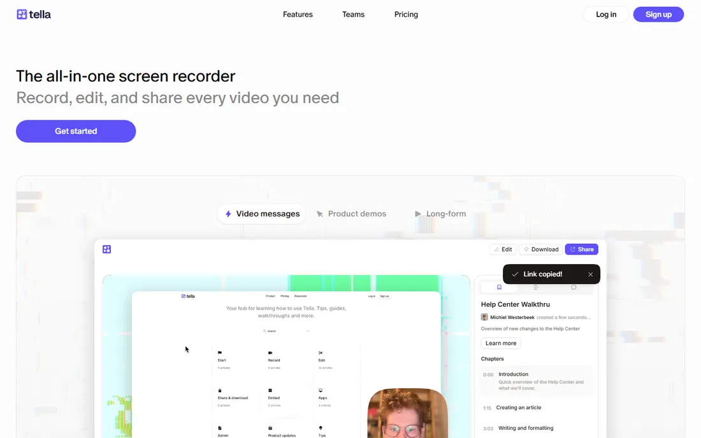Click the small Sign up button in the recorded page

(x=384, y=296)
